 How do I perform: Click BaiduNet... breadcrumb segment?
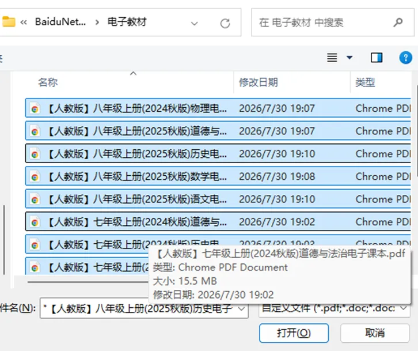pyautogui.click(x=60, y=22)
